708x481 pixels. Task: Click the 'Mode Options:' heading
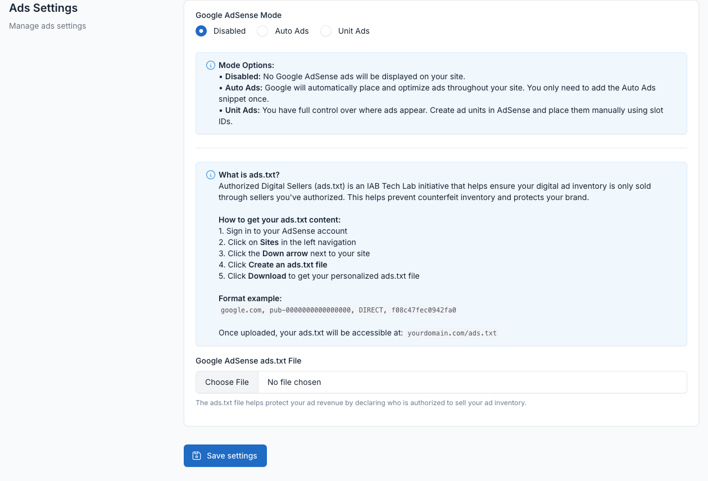click(x=247, y=65)
